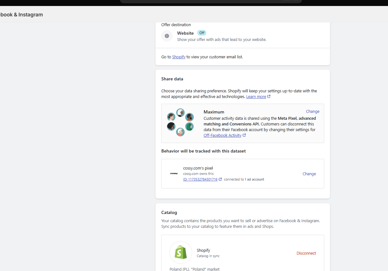Click the Maximum heading in Share data card

tap(214, 112)
